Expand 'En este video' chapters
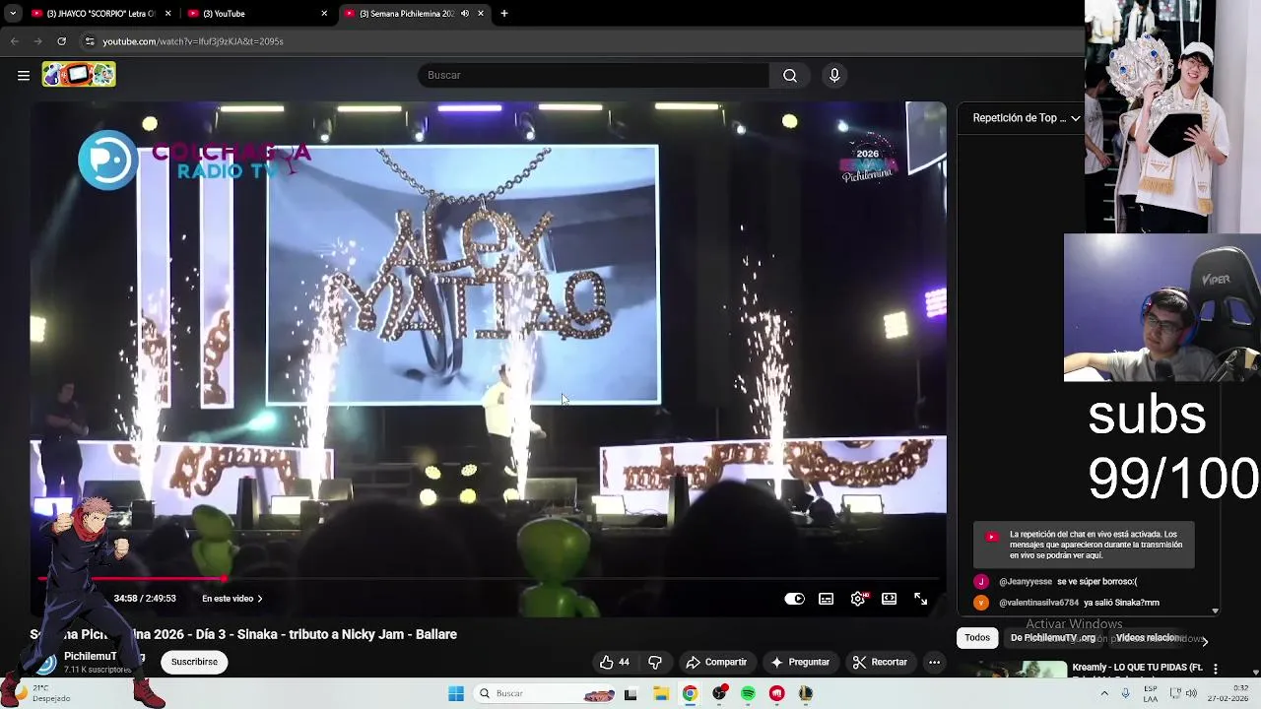Viewport: 1261px width, 709px height. pos(232,599)
